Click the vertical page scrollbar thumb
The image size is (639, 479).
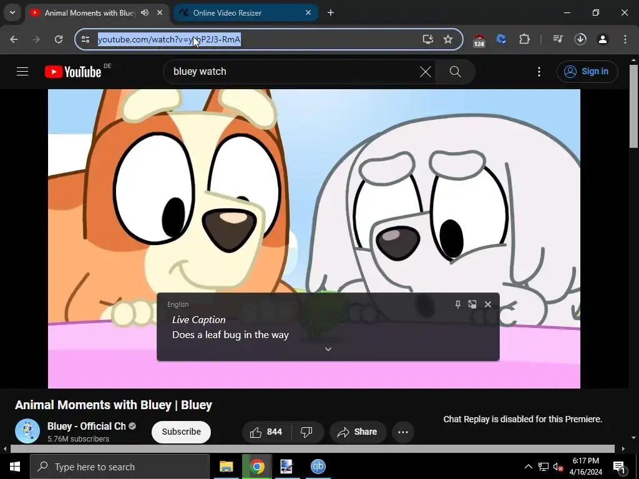click(634, 106)
